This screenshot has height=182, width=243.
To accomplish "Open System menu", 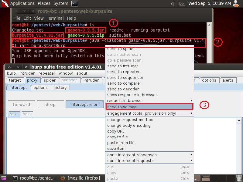I will 61,3.
